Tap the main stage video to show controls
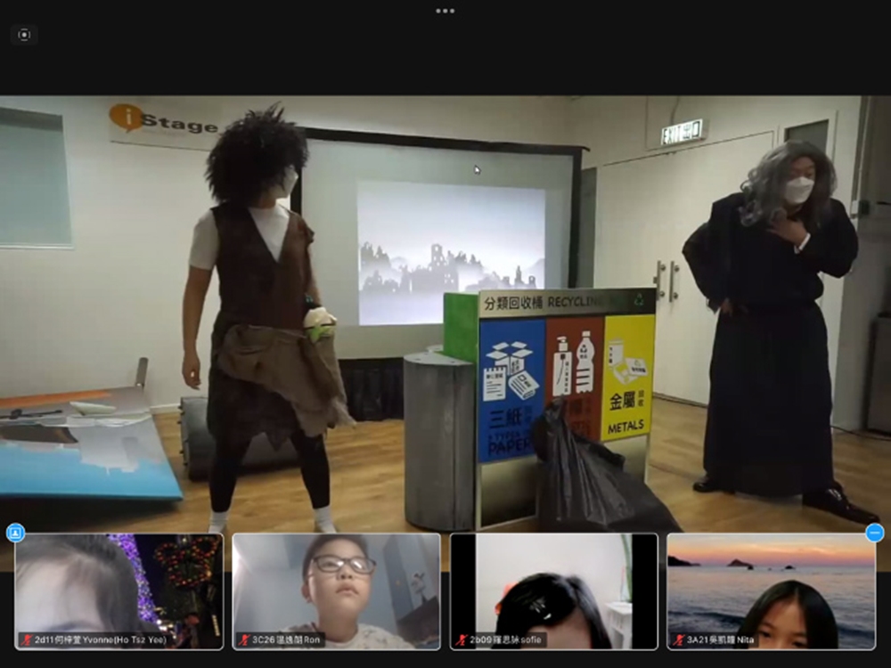 pos(445,314)
